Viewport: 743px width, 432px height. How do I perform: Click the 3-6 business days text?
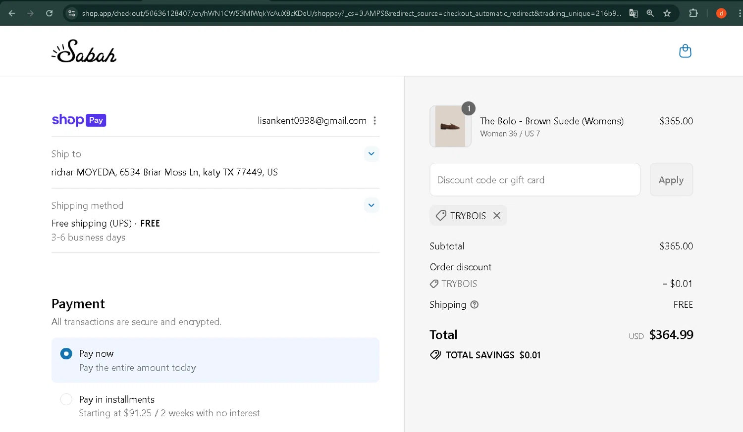(x=88, y=238)
